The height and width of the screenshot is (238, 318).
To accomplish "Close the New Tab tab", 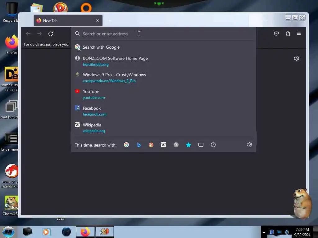I will 98,20.
